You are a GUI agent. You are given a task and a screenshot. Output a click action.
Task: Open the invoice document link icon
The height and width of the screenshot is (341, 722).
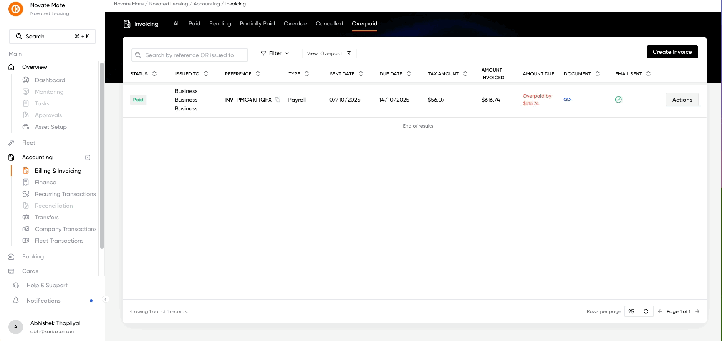click(x=567, y=100)
